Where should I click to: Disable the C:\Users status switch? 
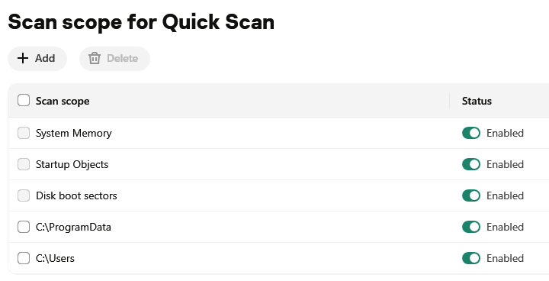(x=471, y=258)
